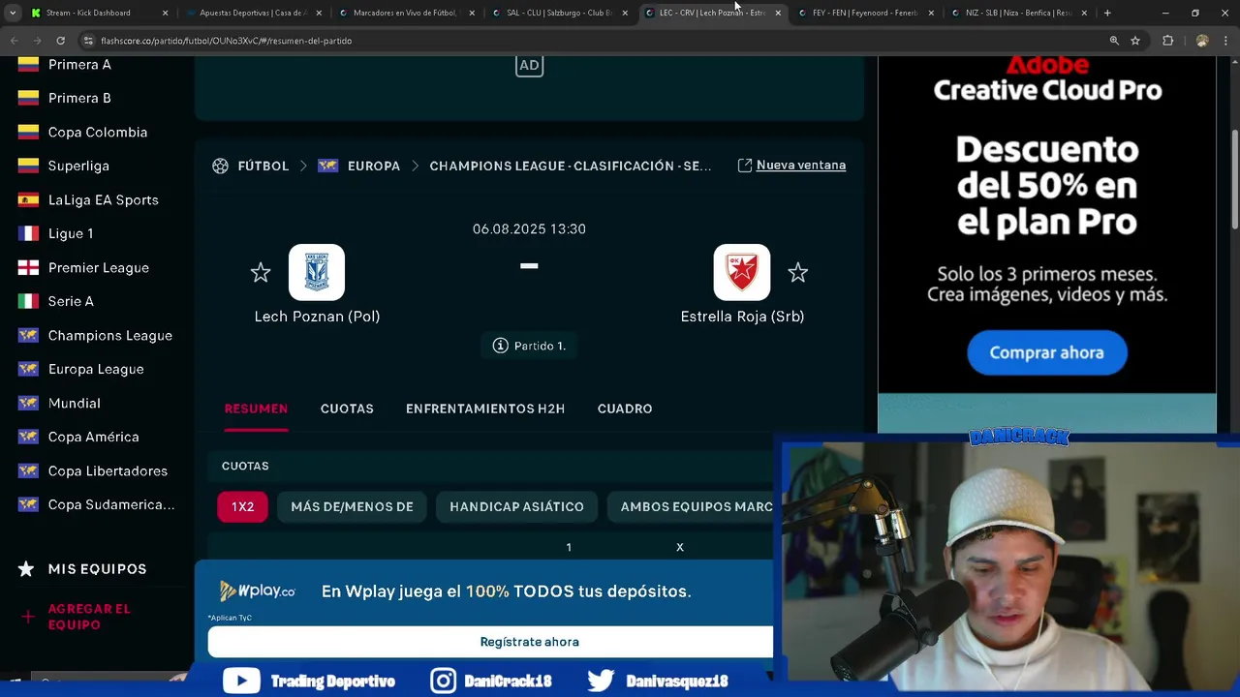Image resolution: width=1240 pixels, height=697 pixels.
Task: Click the info icon next to Partido 1
Action: (500, 346)
